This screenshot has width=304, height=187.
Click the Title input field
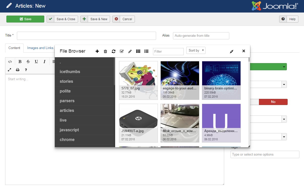[86, 36]
